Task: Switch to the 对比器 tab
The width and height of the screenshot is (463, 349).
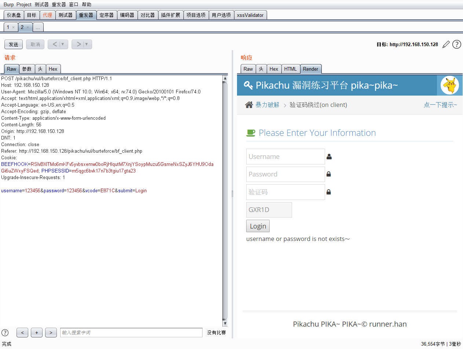Action: [x=147, y=15]
